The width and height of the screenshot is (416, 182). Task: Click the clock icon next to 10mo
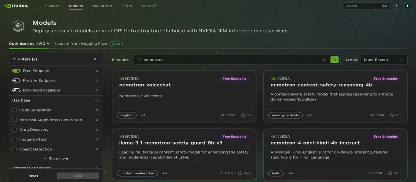[x=389, y=173]
